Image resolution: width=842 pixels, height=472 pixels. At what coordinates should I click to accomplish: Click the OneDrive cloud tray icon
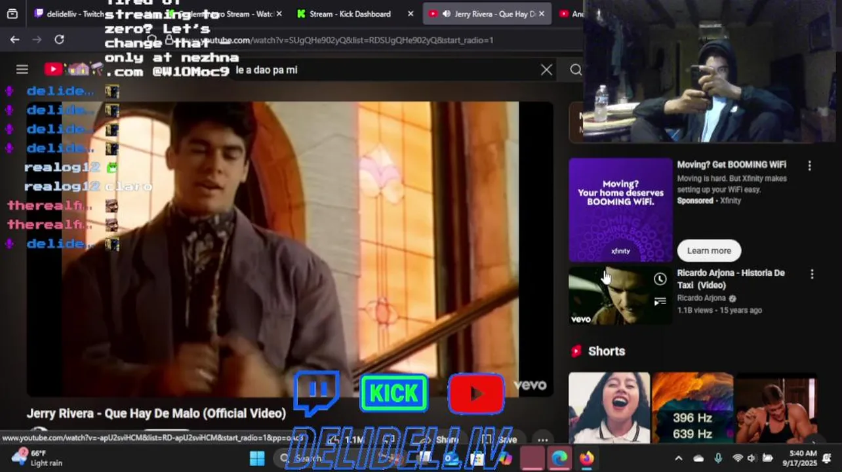point(698,458)
